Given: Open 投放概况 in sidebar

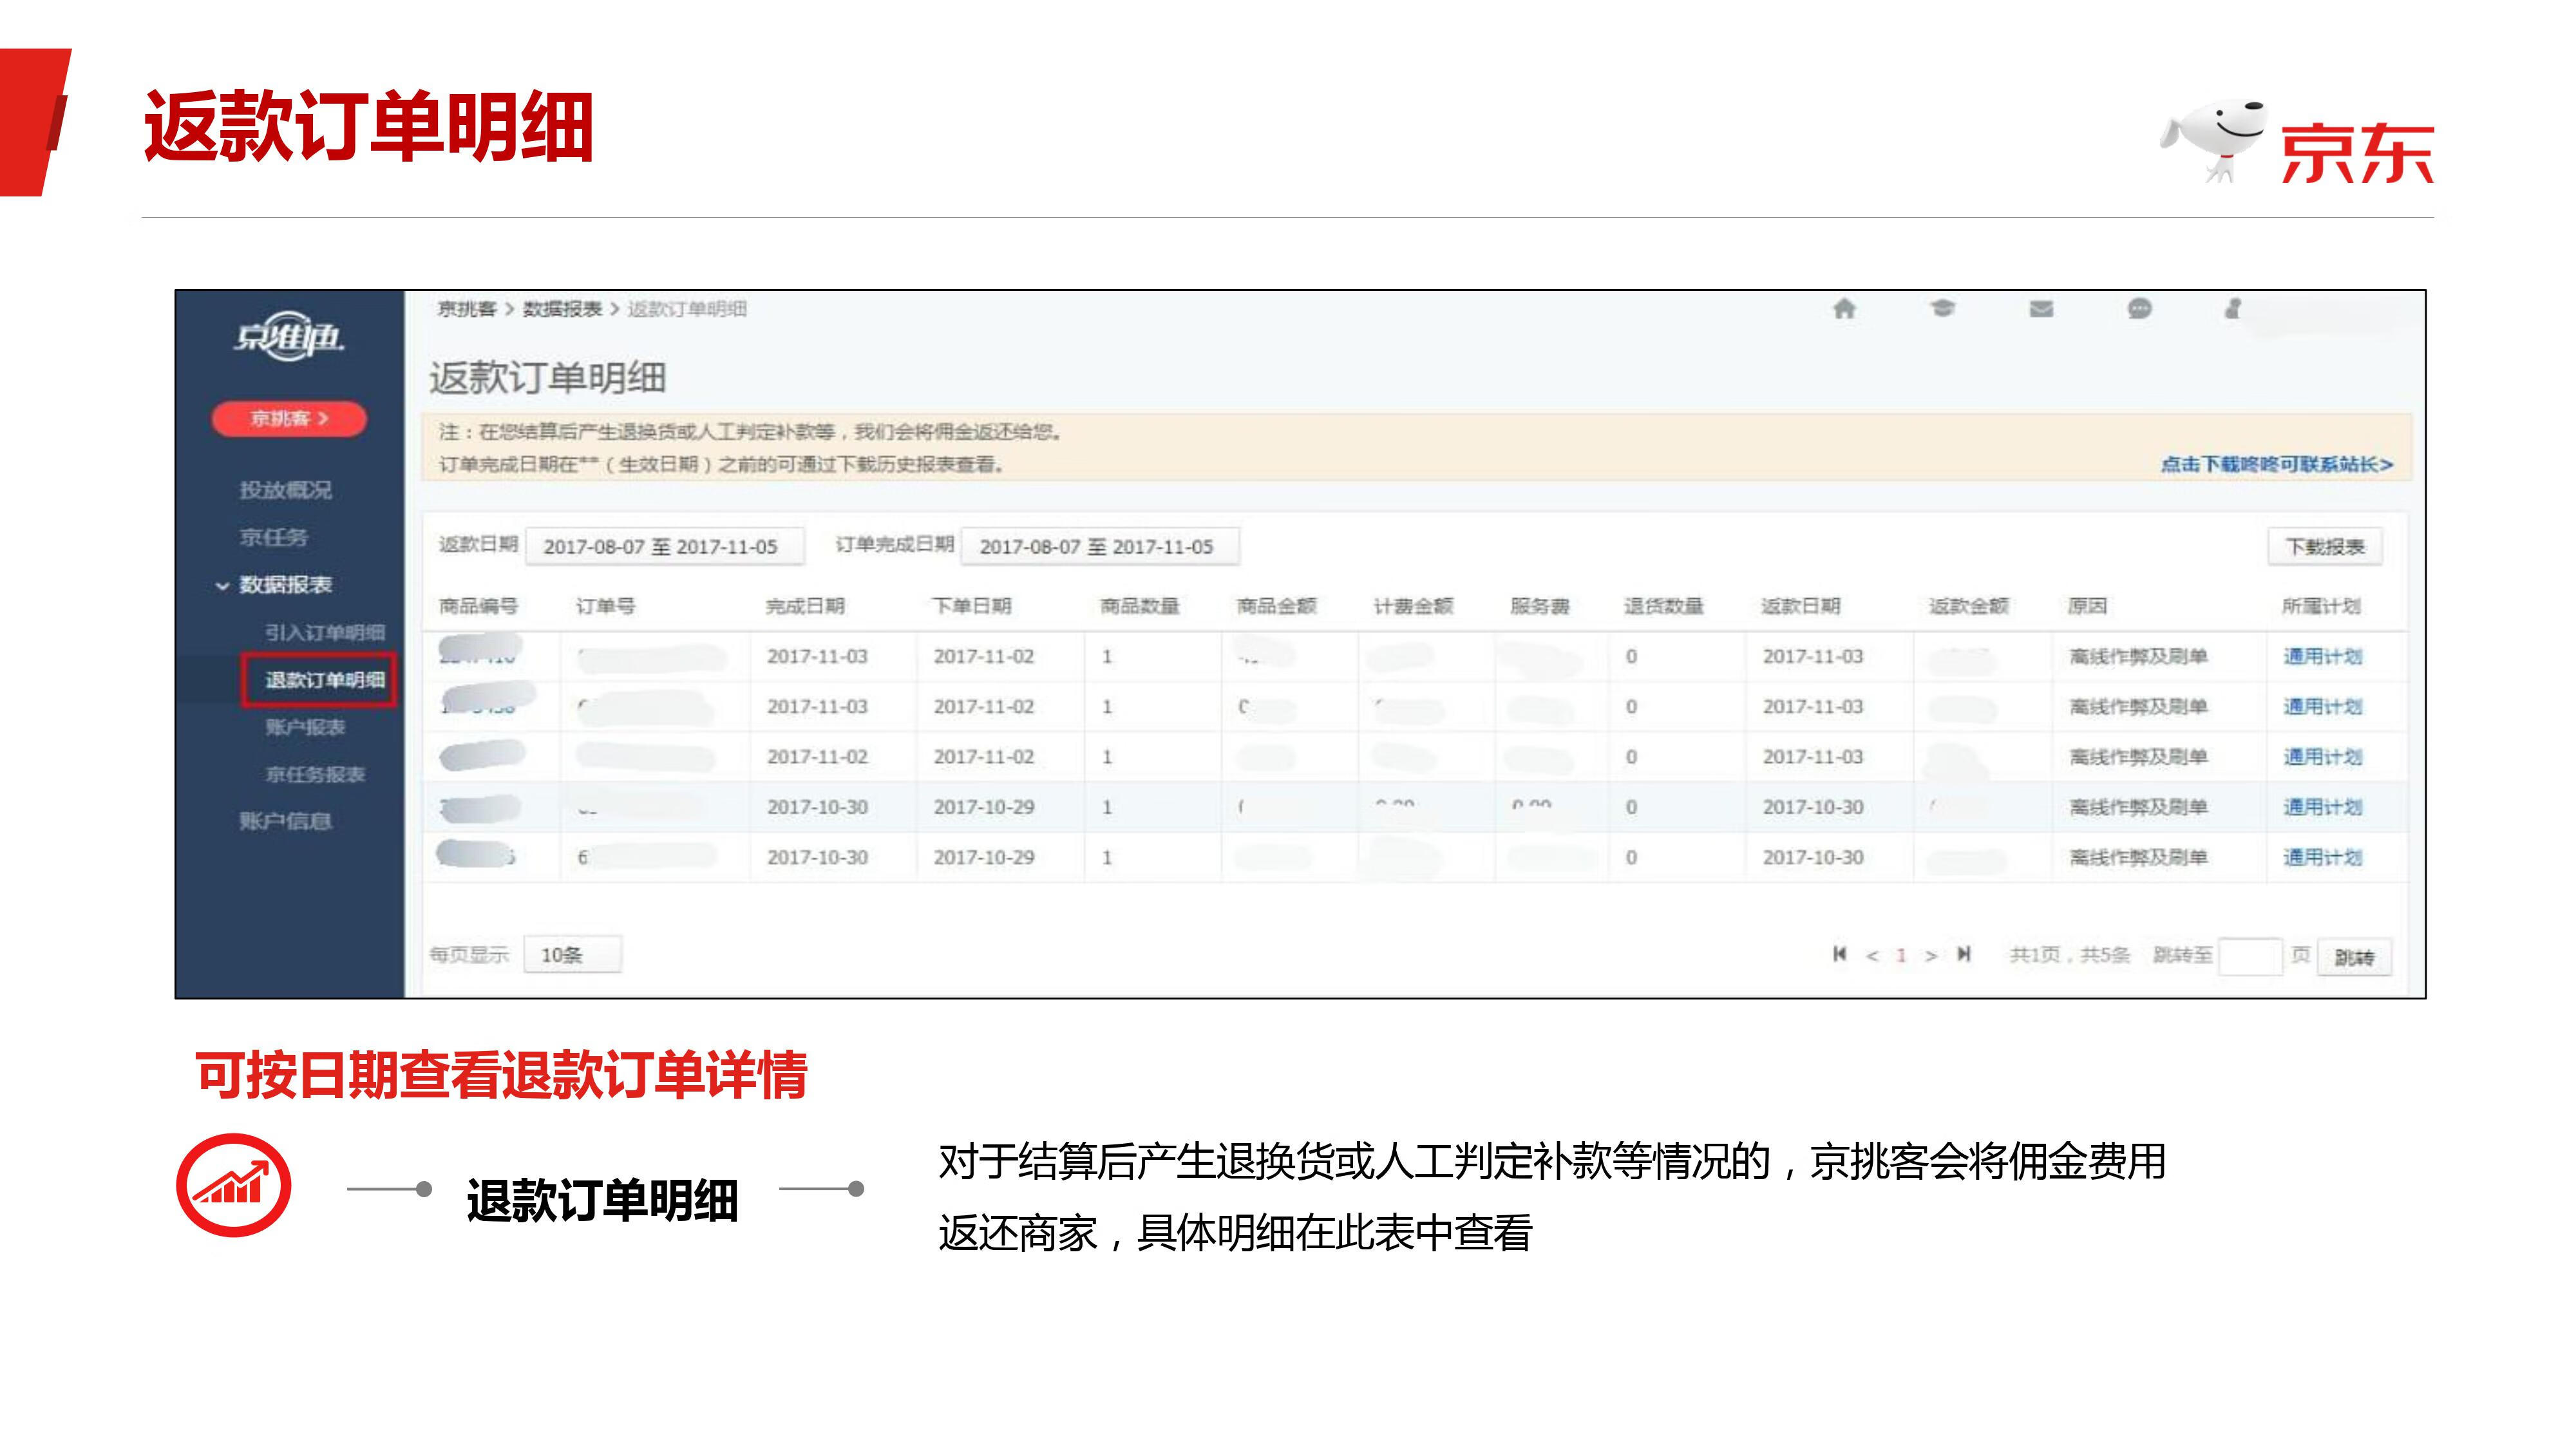Looking at the screenshot, I should pos(285,490).
